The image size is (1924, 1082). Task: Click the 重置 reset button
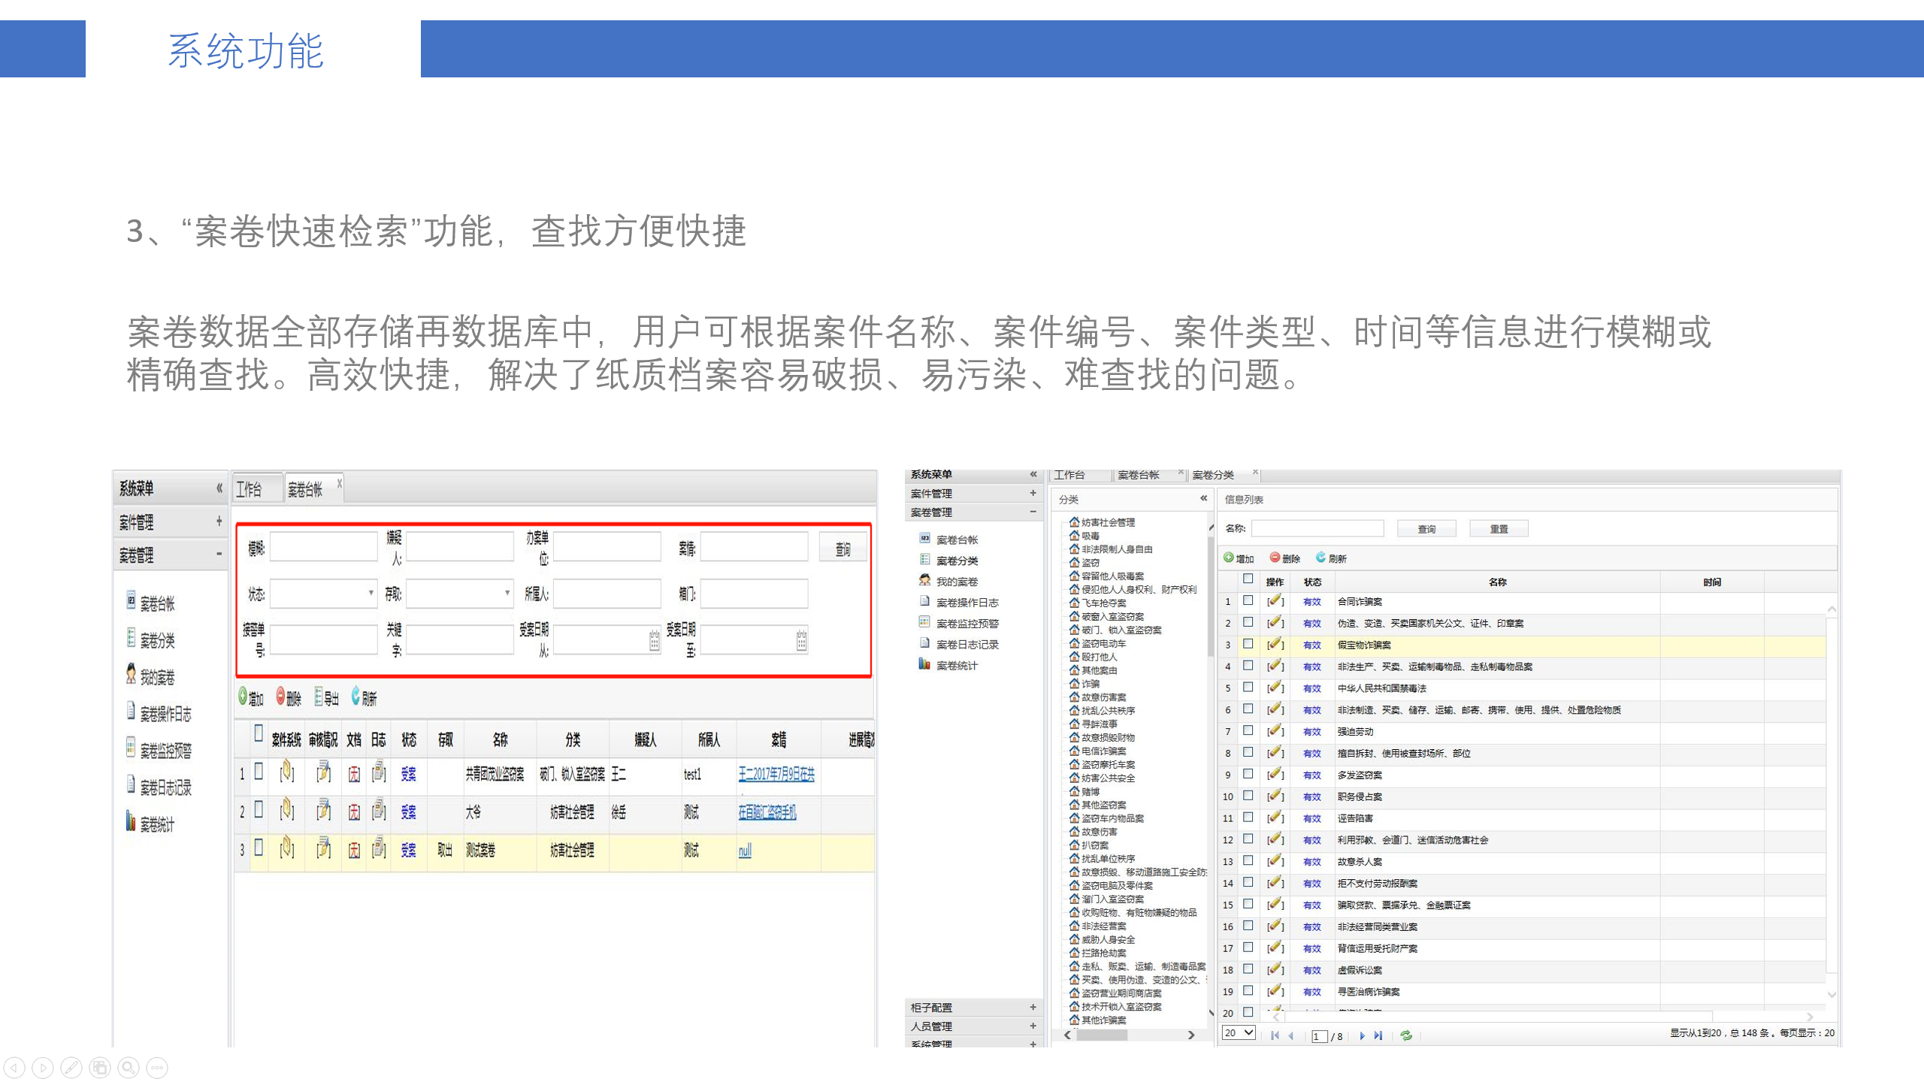pyautogui.click(x=1499, y=529)
